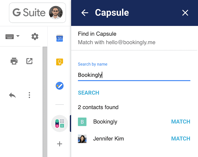
Task: Select the Capsule add-on icon
Action: pos(60,123)
